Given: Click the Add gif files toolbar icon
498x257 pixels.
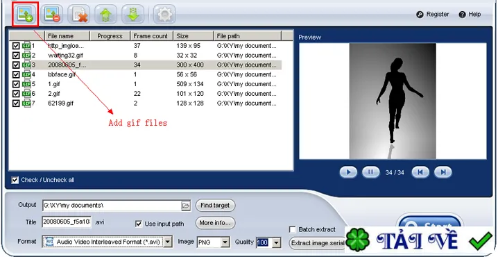Looking at the screenshot, I should coord(25,15).
